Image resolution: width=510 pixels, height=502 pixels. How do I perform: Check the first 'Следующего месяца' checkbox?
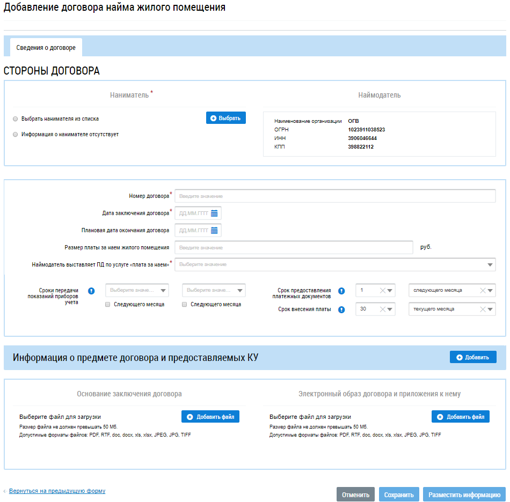pos(108,304)
